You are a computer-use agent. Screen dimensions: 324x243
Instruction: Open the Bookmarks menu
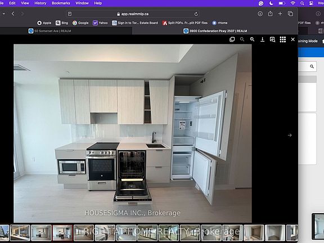[61, 3]
